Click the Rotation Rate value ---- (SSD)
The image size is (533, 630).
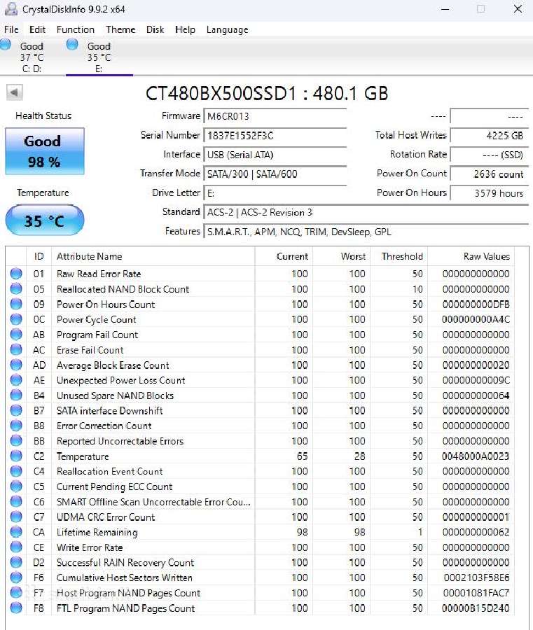coord(490,155)
